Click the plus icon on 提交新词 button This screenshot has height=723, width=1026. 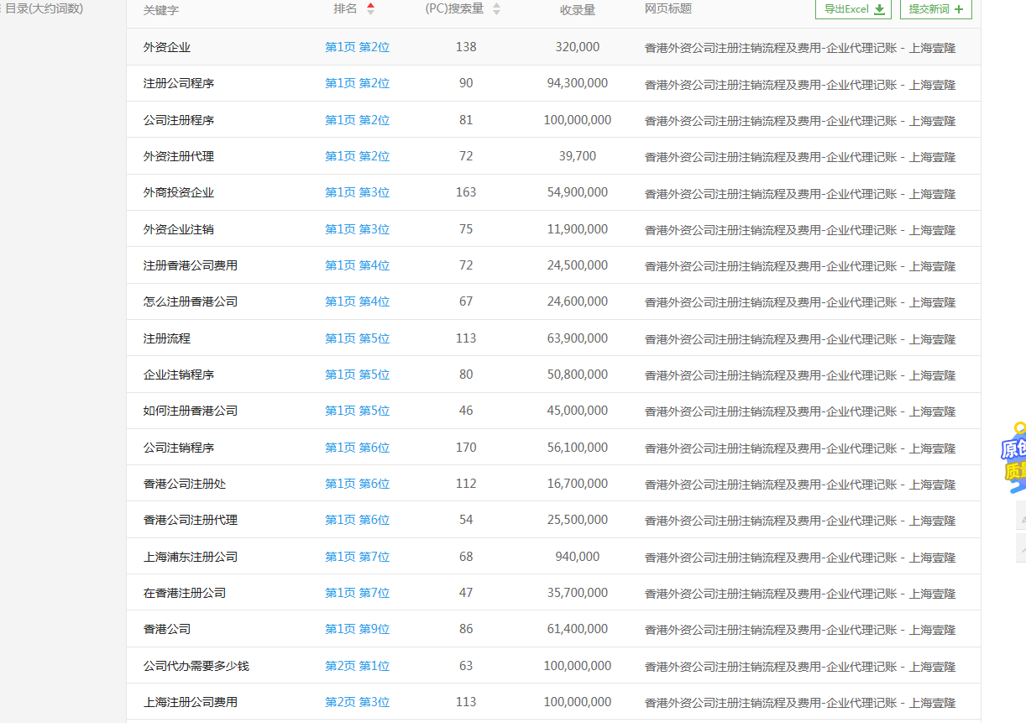(961, 10)
